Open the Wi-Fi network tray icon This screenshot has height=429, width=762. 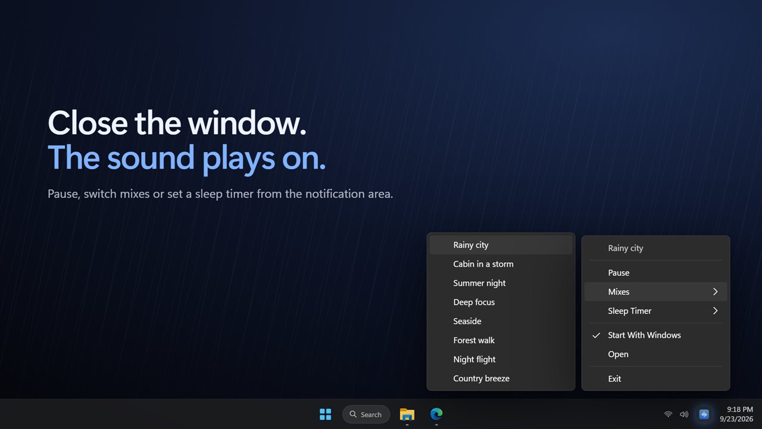[669, 414]
